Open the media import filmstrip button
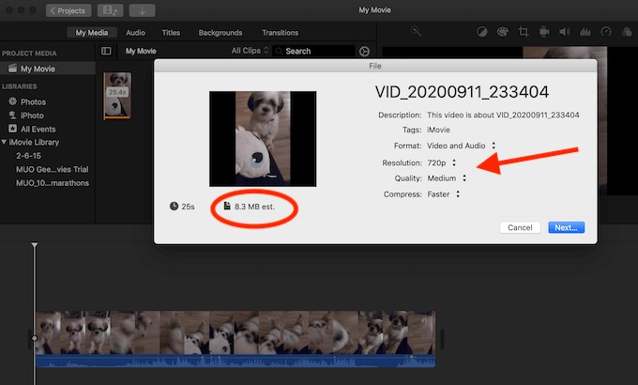Image resolution: width=638 pixels, height=385 pixels. pyautogui.click(x=111, y=10)
